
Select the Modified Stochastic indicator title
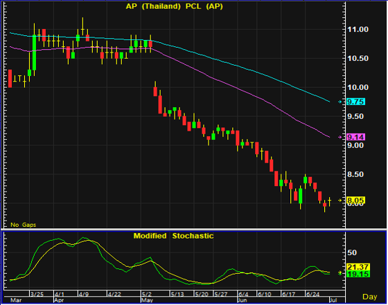point(173,236)
